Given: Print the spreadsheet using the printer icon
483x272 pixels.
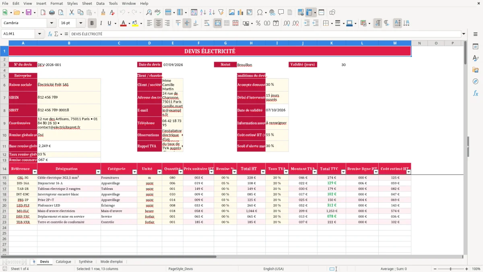Looking at the screenshot, I should point(52,12).
